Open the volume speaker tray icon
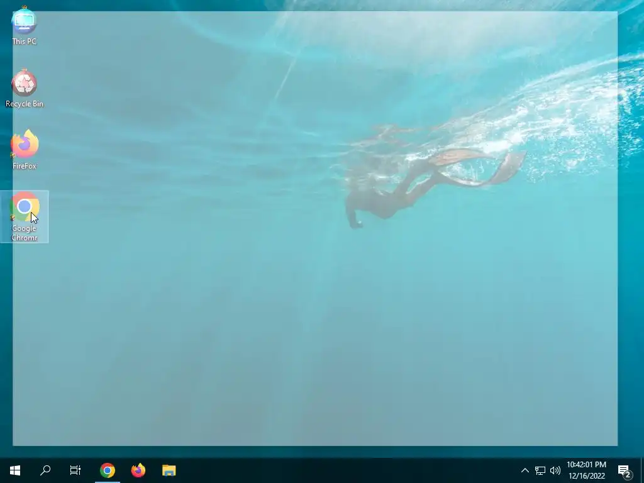Screen dimensions: 644x483 (555, 470)
